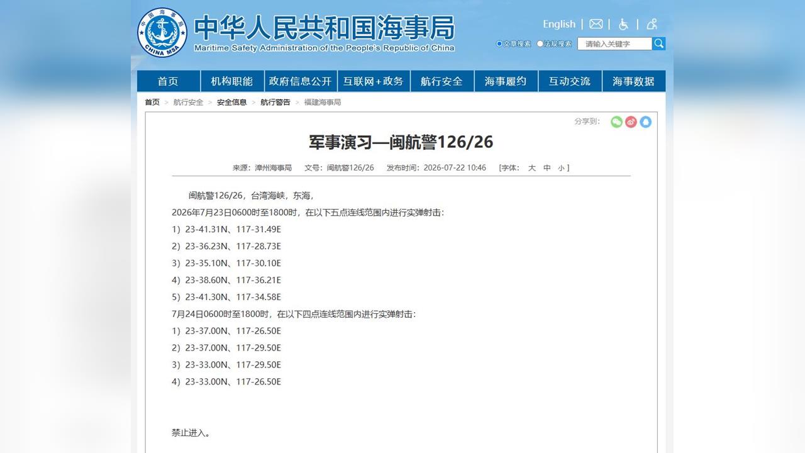
Task: Open the 机构职能 navigation tab
Action: point(232,81)
